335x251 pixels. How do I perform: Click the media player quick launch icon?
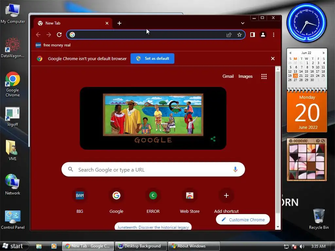54,246
